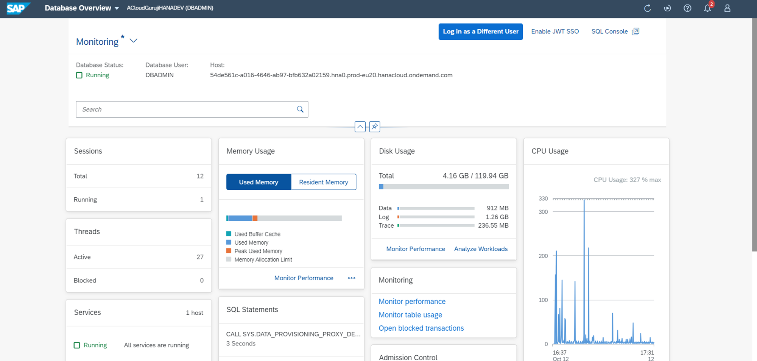Open the Analyze Workloads link
Image resolution: width=757 pixels, height=361 pixels.
coord(481,249)
